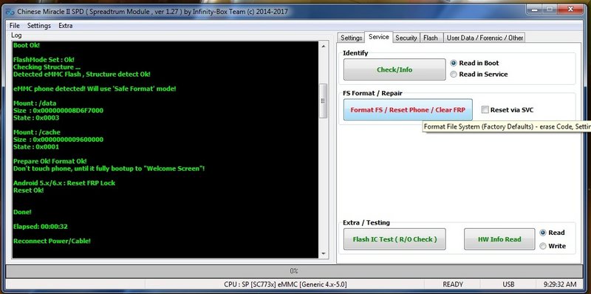Click the 'State : 0x0001' log line

[x=36, y=146]
